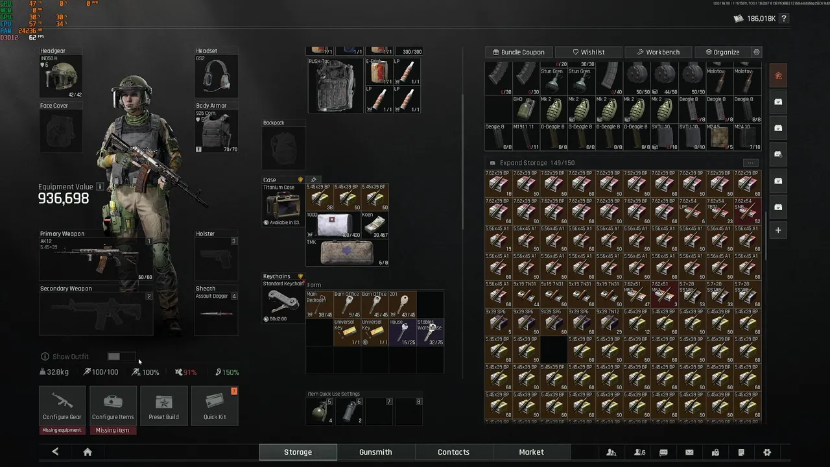The image size is (830, 467).
Task: Click the empty Holster slot
Action: pos(217,259)
